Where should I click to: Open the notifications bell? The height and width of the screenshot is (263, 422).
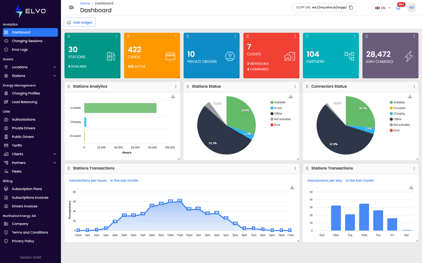(398, 8)
